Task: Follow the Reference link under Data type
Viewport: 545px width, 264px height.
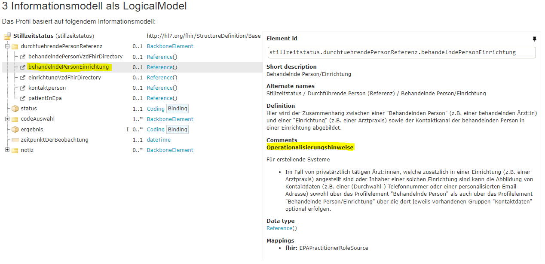Action: pyautogui.click(x=279, y=228)
